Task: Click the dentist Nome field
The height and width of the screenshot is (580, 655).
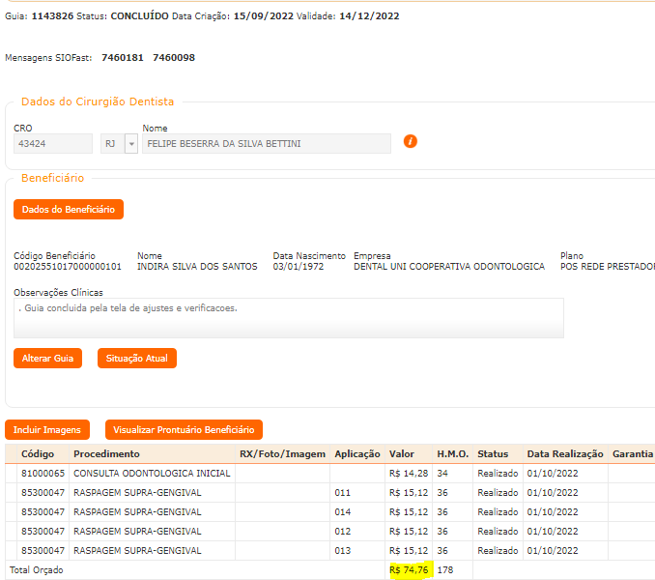Action: [x=266, y=144]
